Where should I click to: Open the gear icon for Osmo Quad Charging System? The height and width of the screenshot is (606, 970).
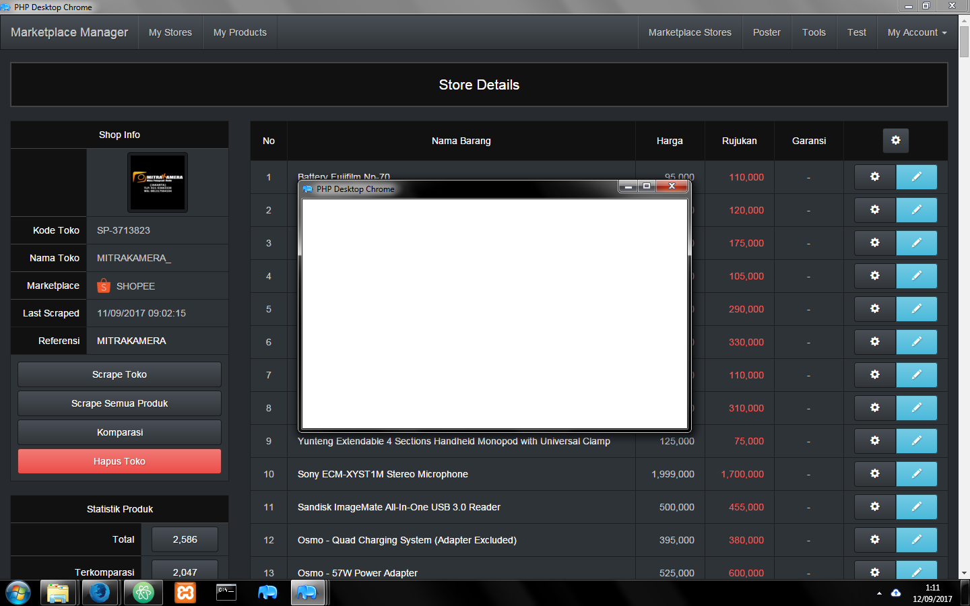click(874, 540)
